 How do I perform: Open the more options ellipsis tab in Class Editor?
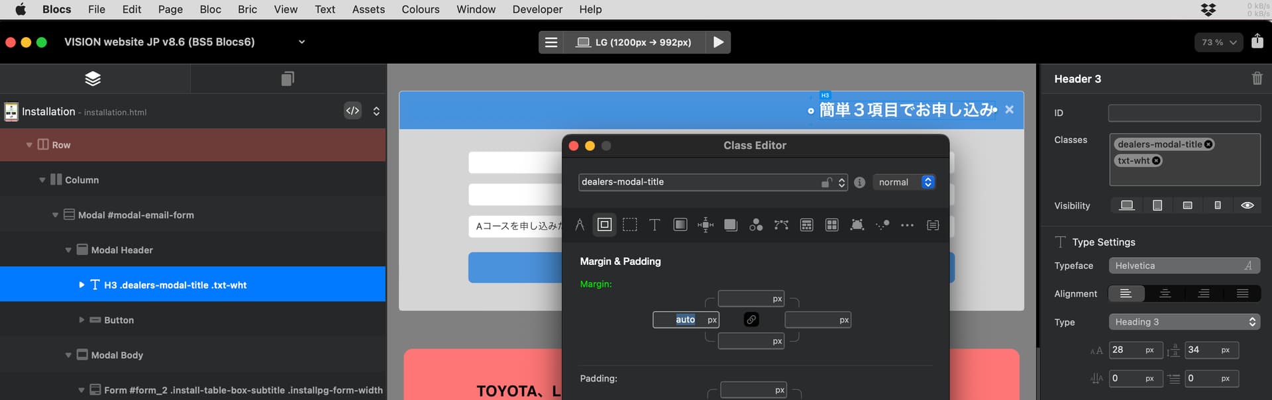coord(907,225)
